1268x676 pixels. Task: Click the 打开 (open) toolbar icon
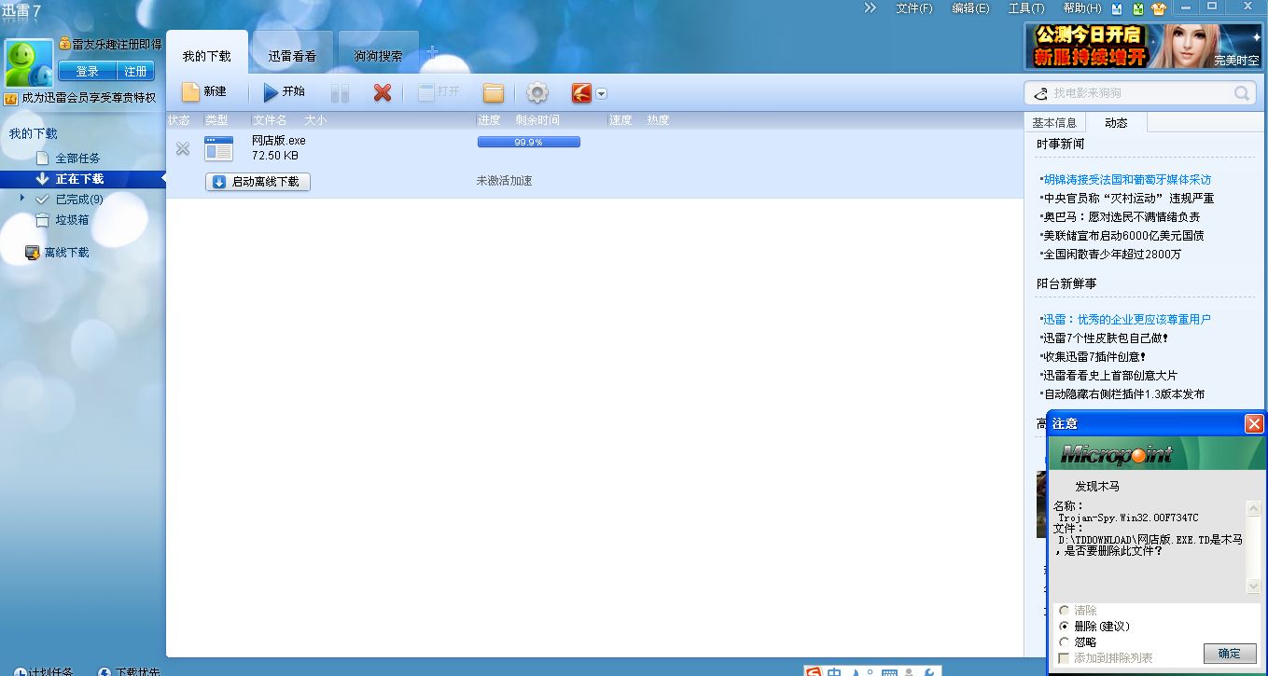(x=425, y=92)
